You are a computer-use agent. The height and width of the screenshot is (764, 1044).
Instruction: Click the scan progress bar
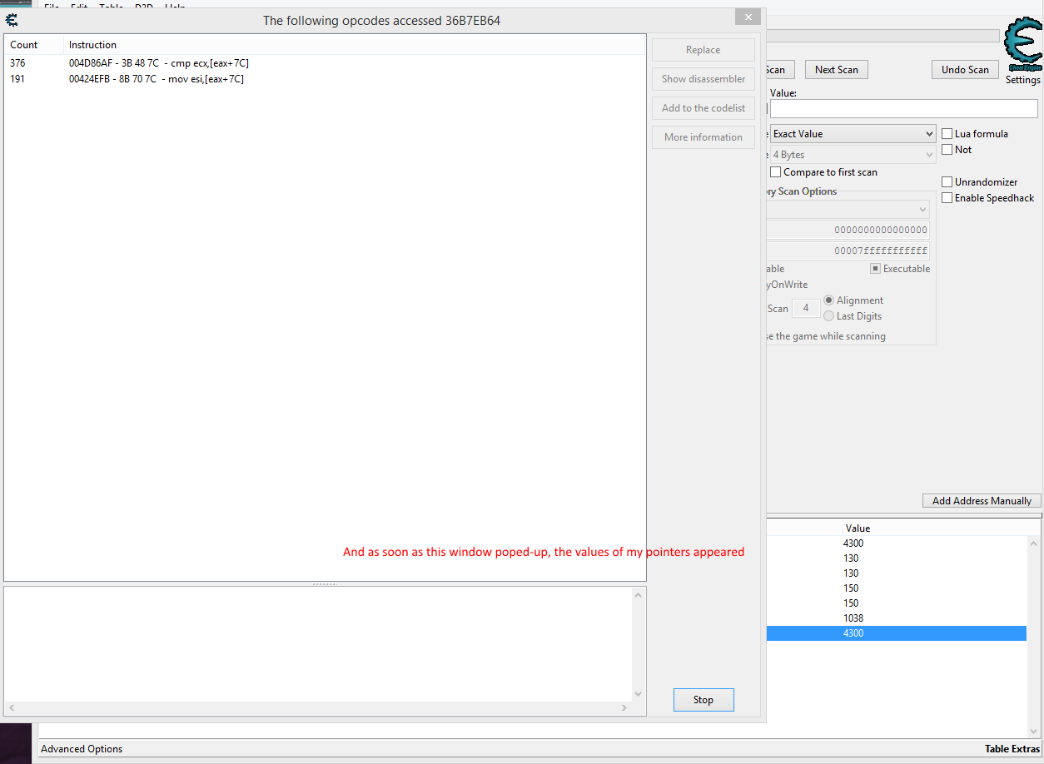(882, 36)
